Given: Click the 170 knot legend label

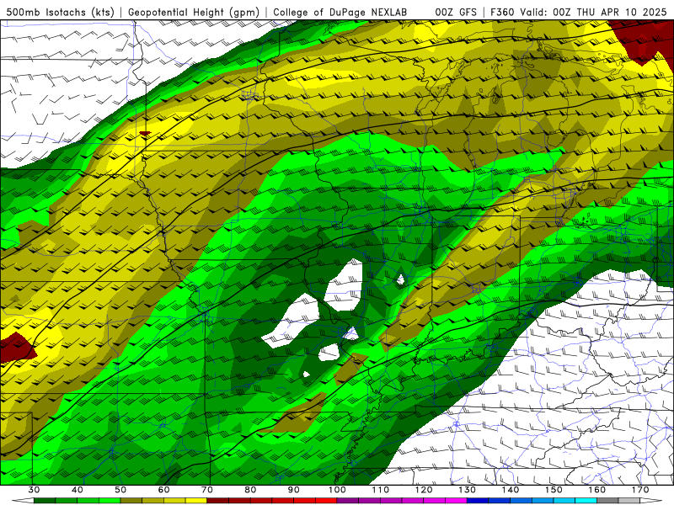Looking at the screenshot, I should click(x=640, y=490).
